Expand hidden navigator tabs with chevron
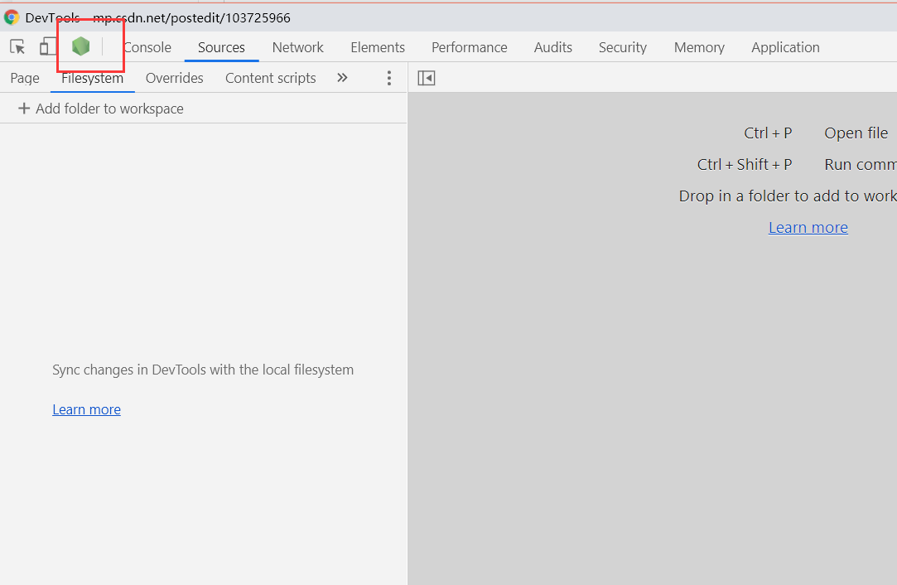This screenshot has width=897, height=585. coord(342,77)
